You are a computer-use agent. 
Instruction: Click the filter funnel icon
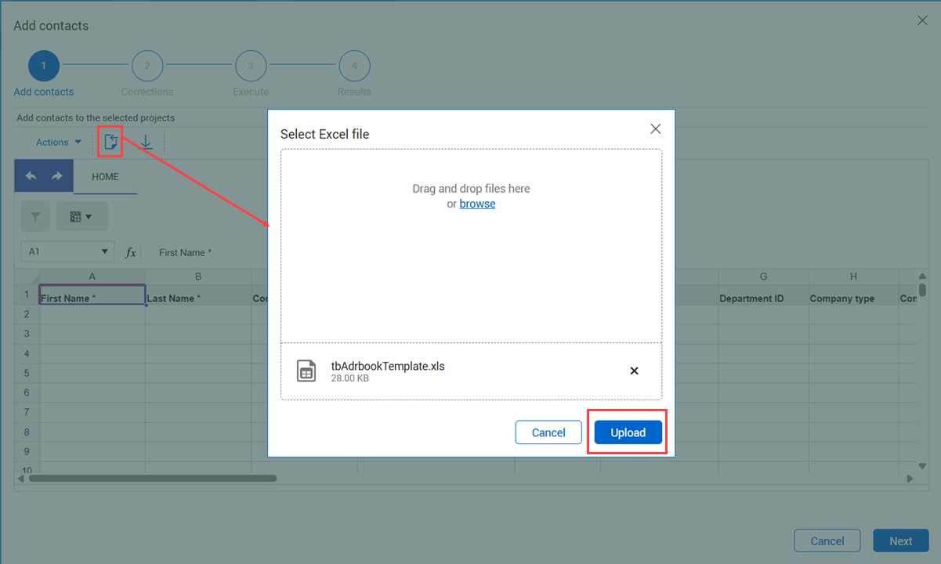[x=35, y=216]
